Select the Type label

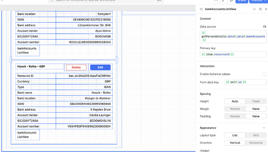[21, 87]
